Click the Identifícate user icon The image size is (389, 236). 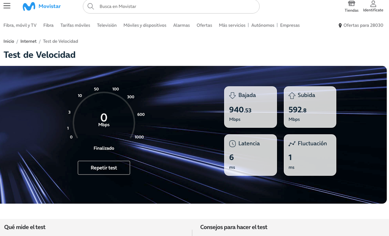[373, 4]
